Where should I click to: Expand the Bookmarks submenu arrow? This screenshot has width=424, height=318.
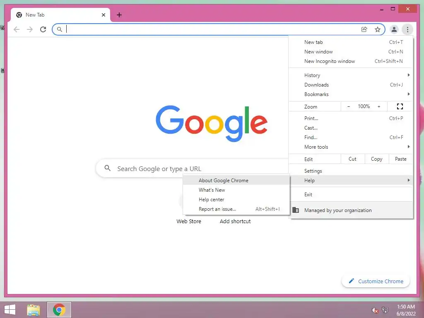408,94
